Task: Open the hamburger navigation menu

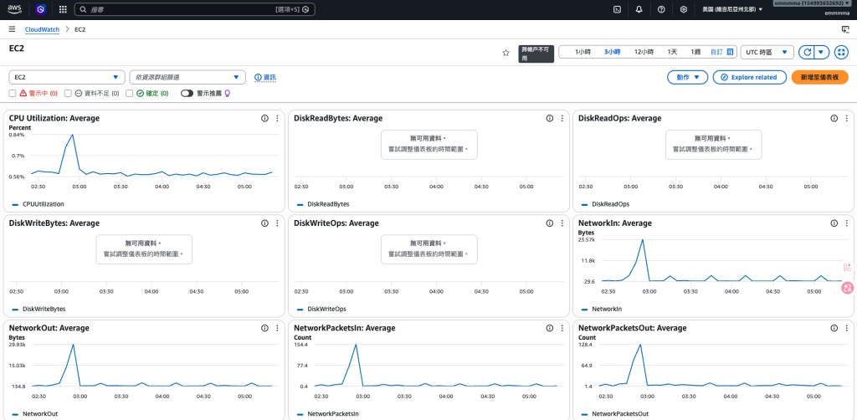Action: tap(12, 29)
